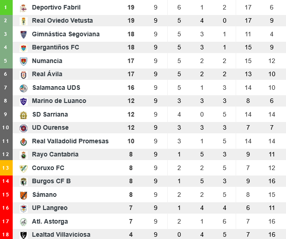286x239 pixels.
Task: Open the Lealtad Villaviciosa team page
Action: [61, 235]
